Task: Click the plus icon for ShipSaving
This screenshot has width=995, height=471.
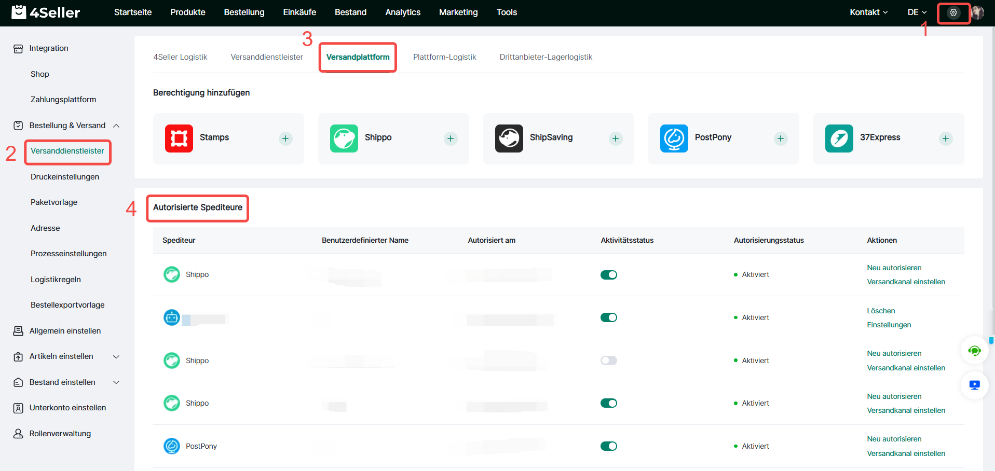Action: click(616, 138)
